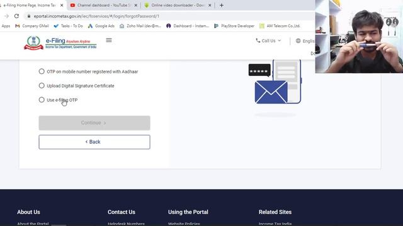Open the Apps bookmark

coord(6,26)
